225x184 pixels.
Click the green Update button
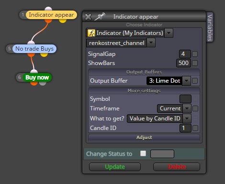(115, 167)
